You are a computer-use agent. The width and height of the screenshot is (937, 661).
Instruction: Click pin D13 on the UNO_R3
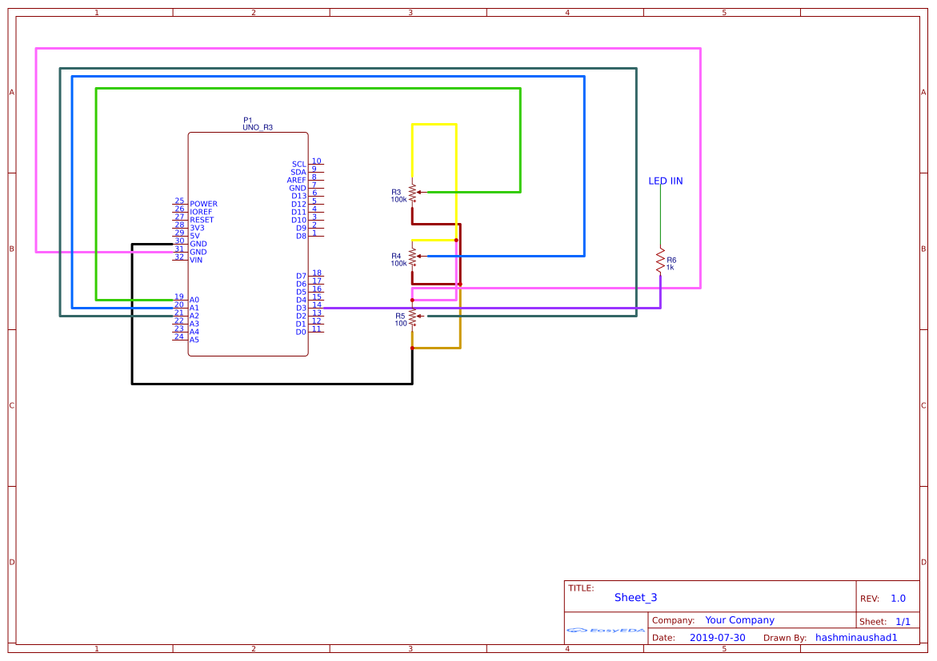(x=299, y=196)
